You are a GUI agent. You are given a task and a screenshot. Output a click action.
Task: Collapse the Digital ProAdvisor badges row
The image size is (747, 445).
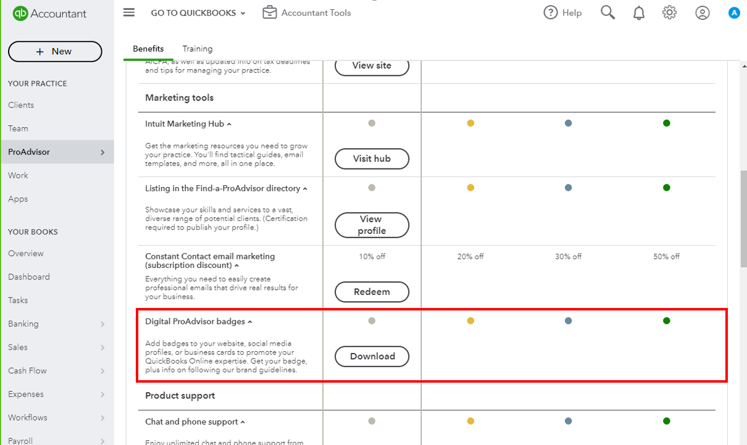coord(249,321)
